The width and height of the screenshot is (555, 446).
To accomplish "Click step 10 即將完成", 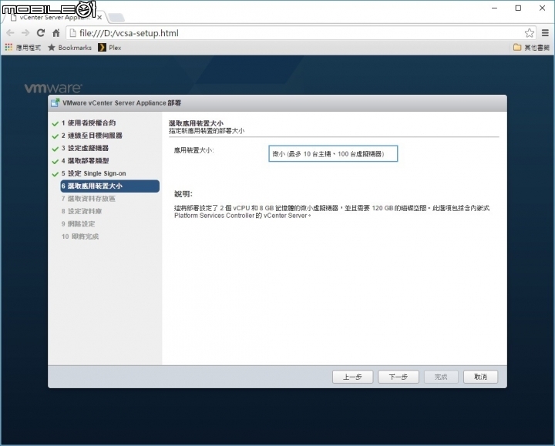I will pyautogui.click(x=80, y=236).
